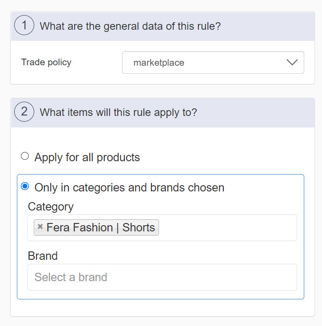
Task: Open the marketplace trade policy dropdown
Action: coord(213,63)
